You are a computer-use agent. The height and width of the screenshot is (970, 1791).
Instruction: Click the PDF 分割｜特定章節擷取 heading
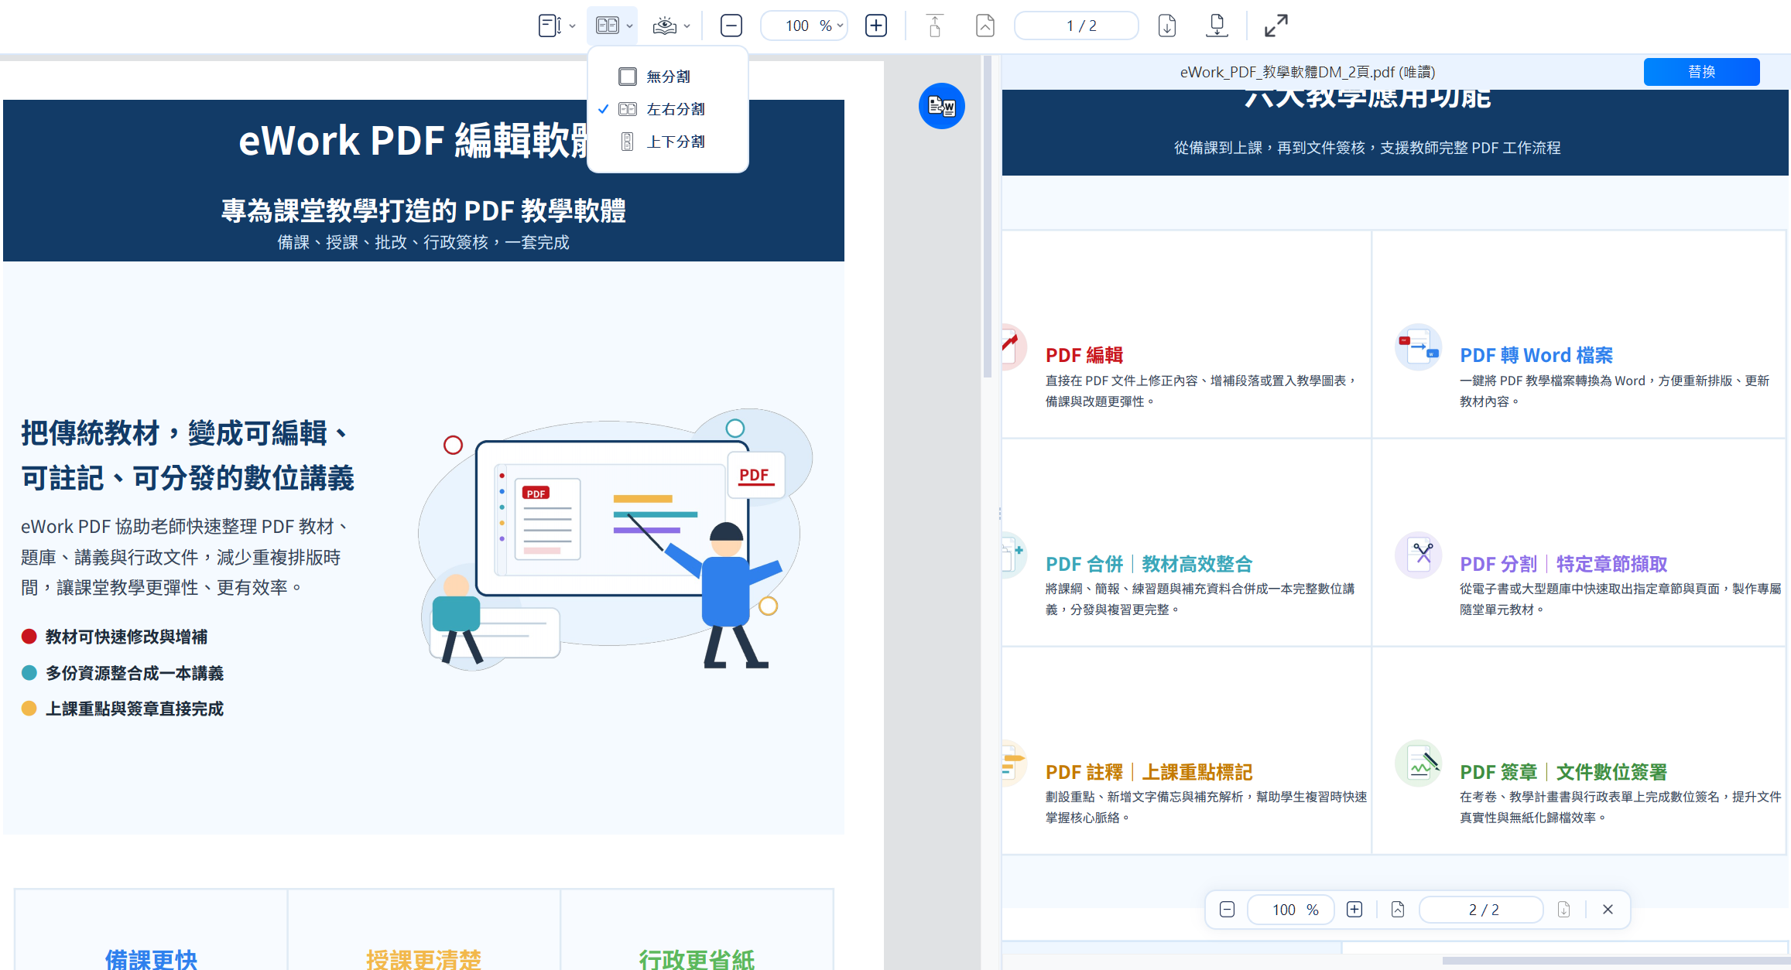[1563, 564]
